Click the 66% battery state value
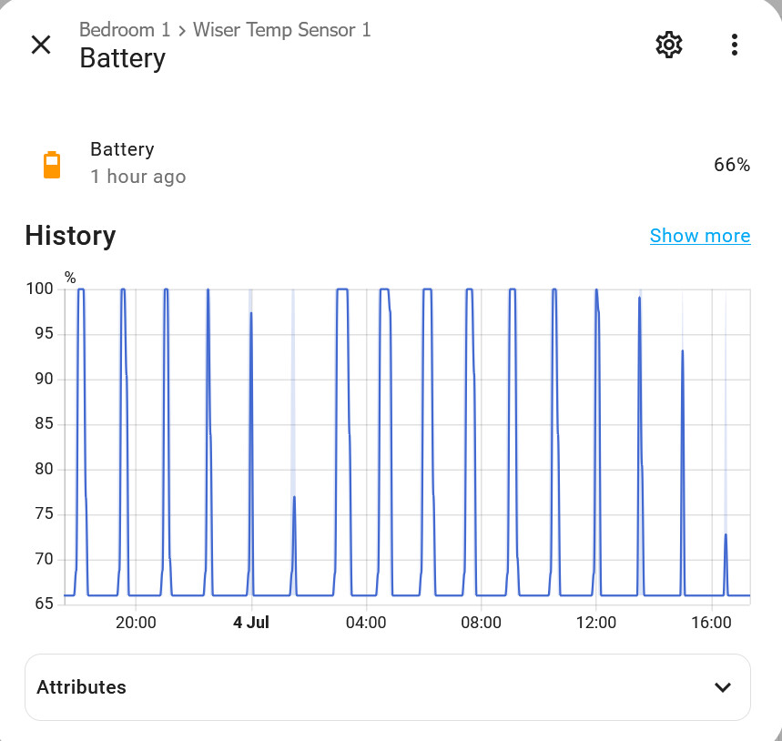The width and height of the screenshot is (782, 741). [x=732, y=165]
